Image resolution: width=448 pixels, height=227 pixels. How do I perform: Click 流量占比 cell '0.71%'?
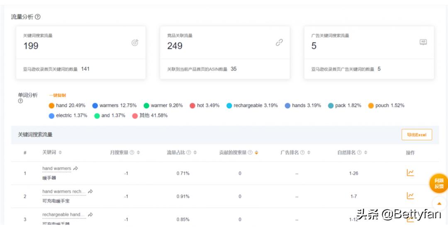click(x=183, y=173)
